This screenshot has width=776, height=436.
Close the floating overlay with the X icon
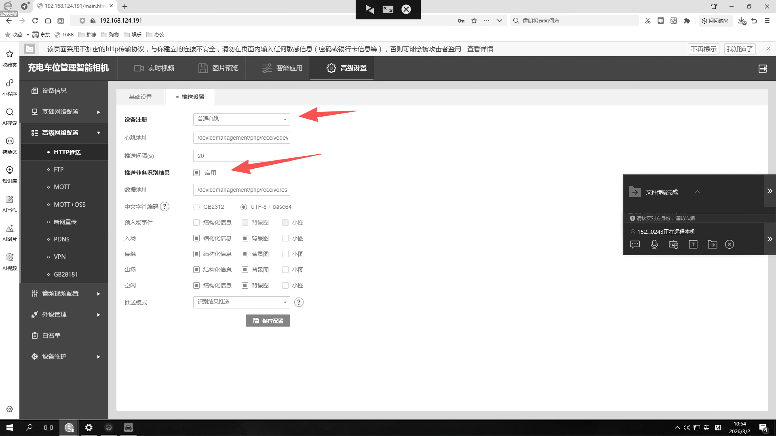[406, 9]
